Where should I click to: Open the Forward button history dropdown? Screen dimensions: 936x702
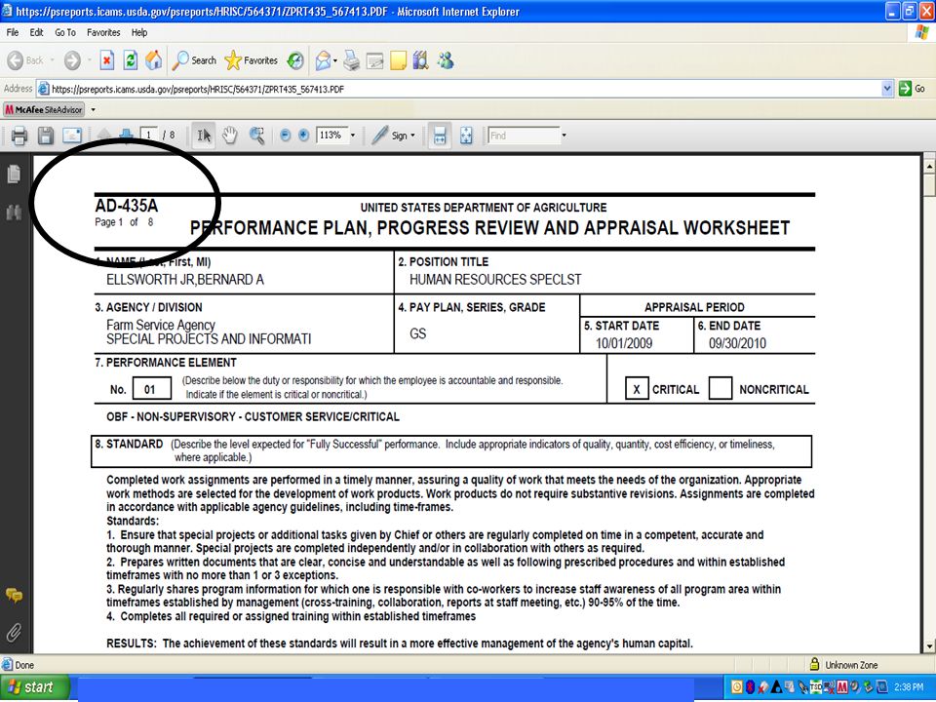(90, 60)
